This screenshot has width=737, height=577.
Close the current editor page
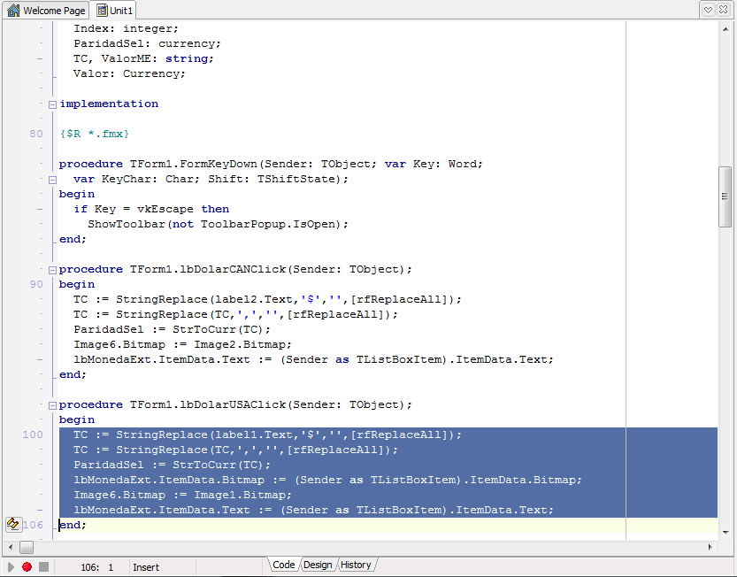point(725,10)
